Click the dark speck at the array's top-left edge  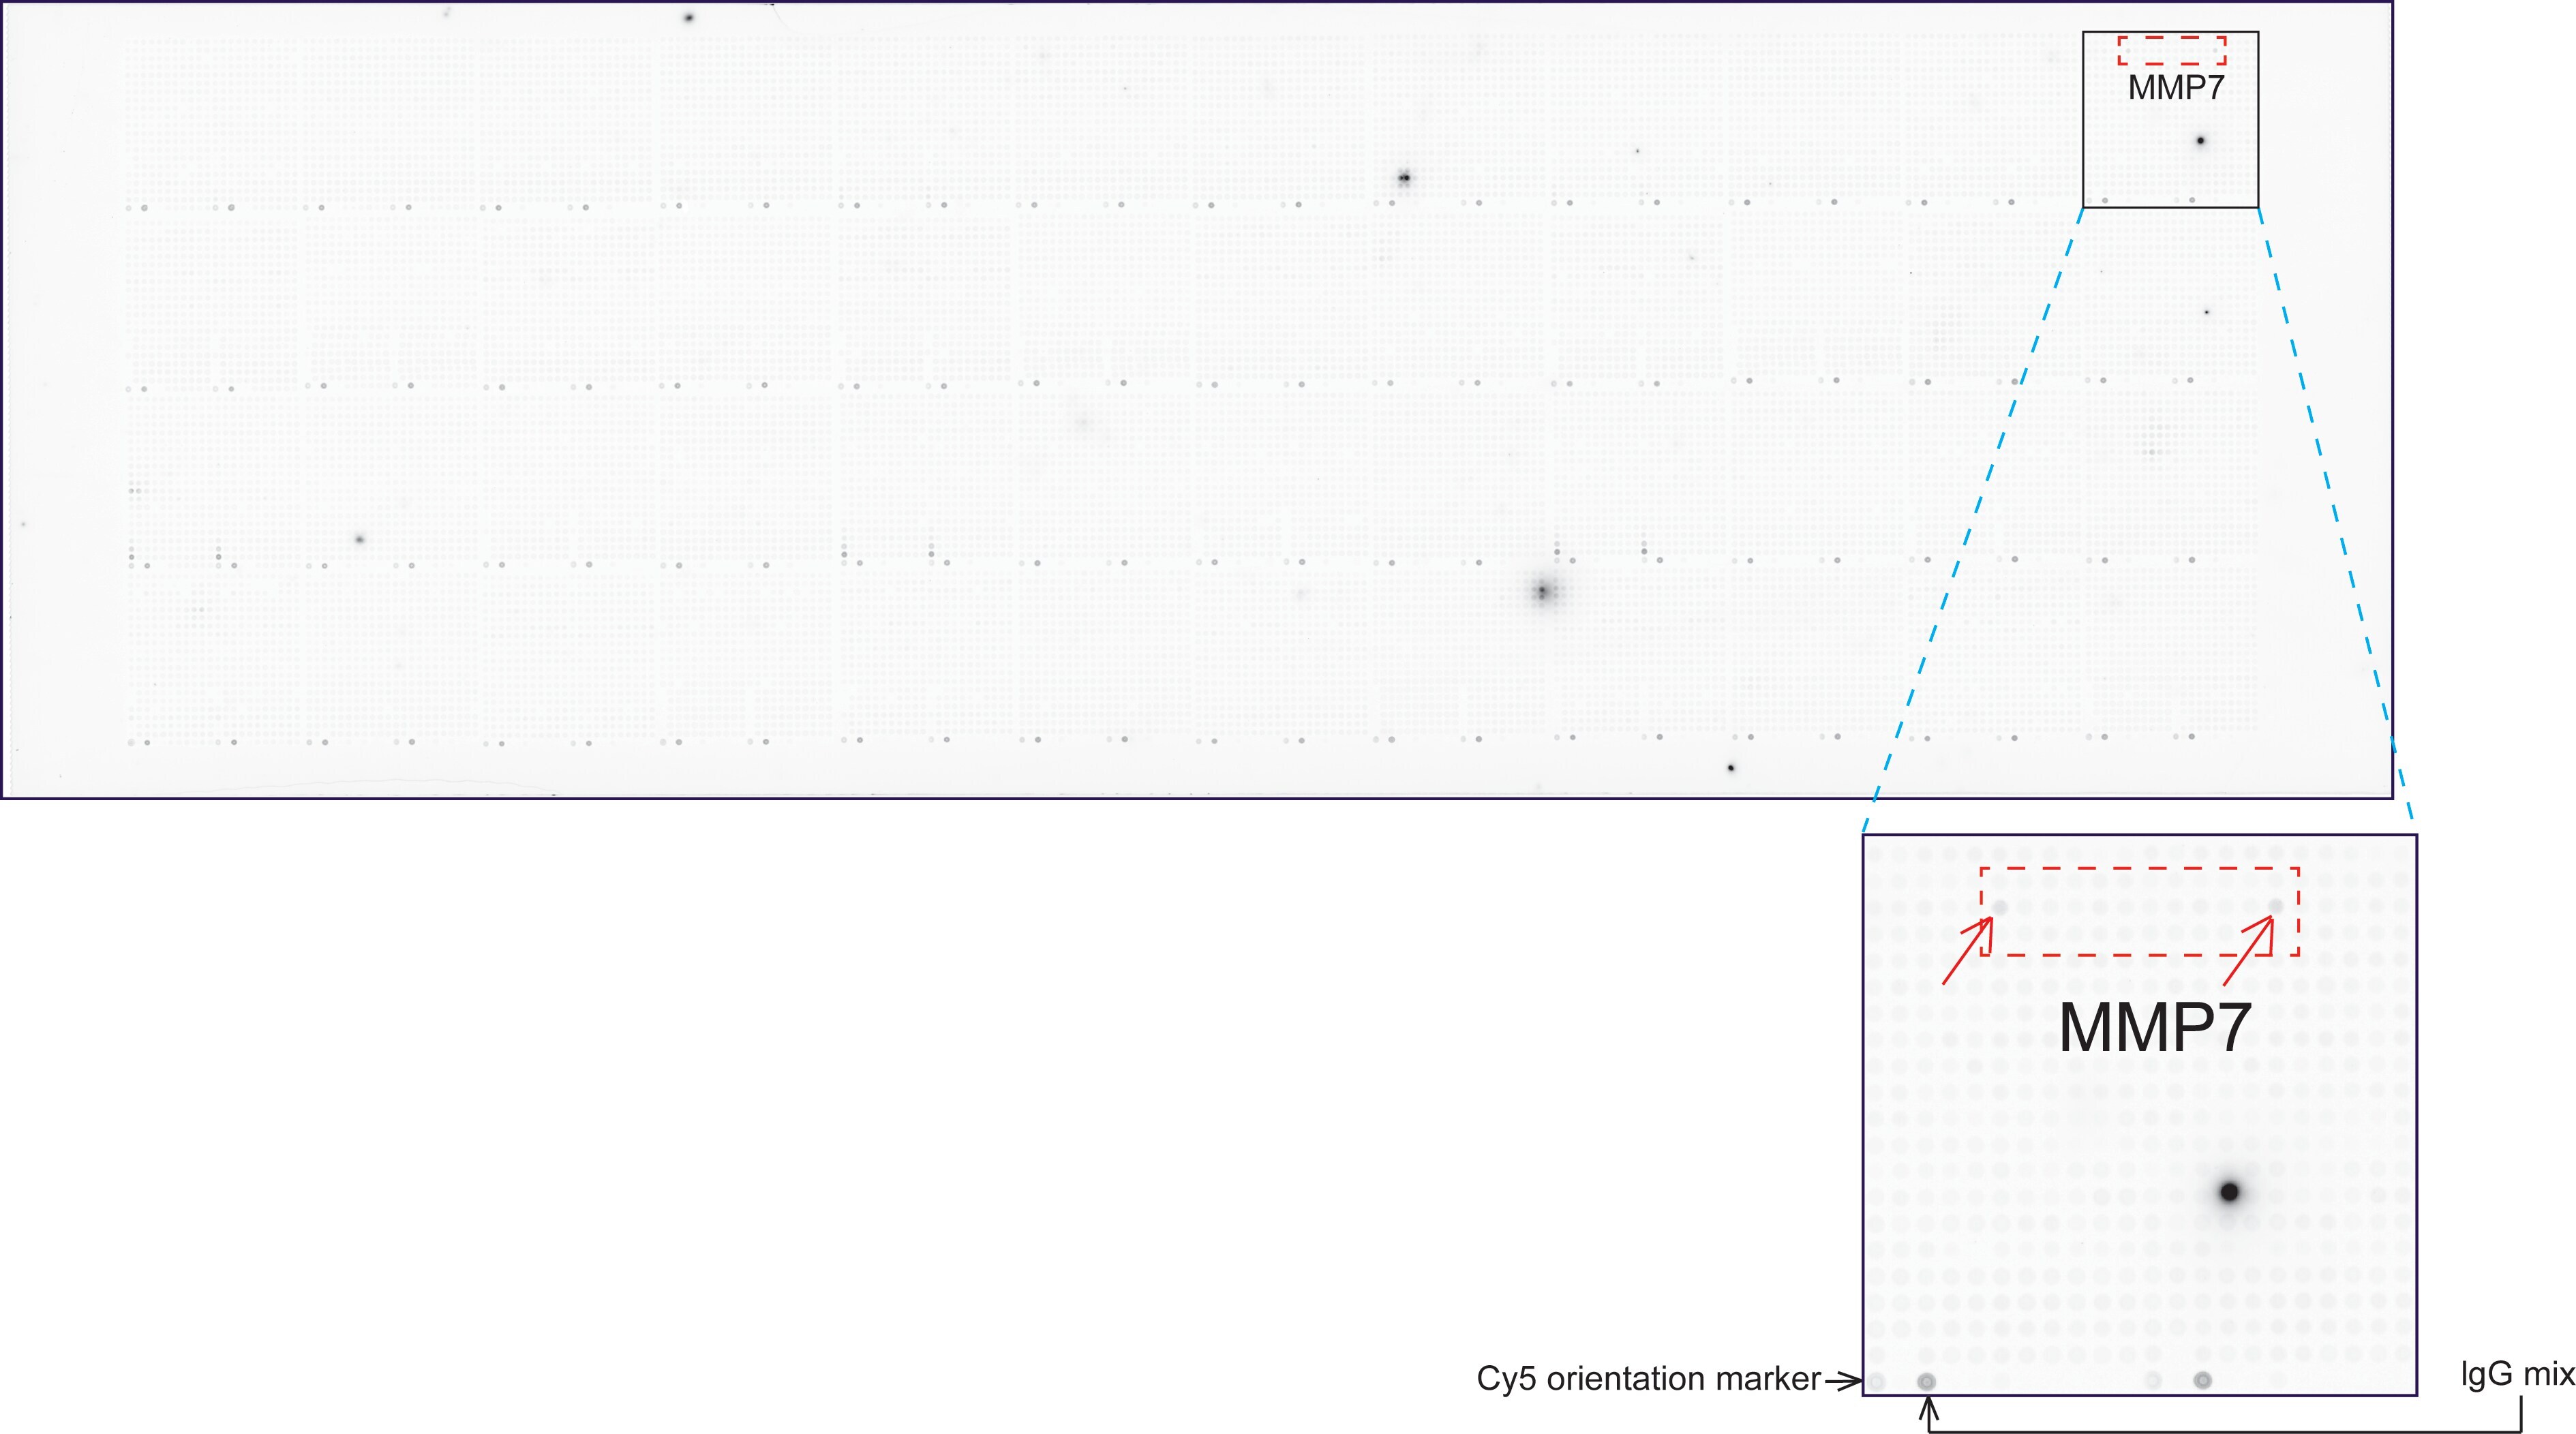[688, 18]
